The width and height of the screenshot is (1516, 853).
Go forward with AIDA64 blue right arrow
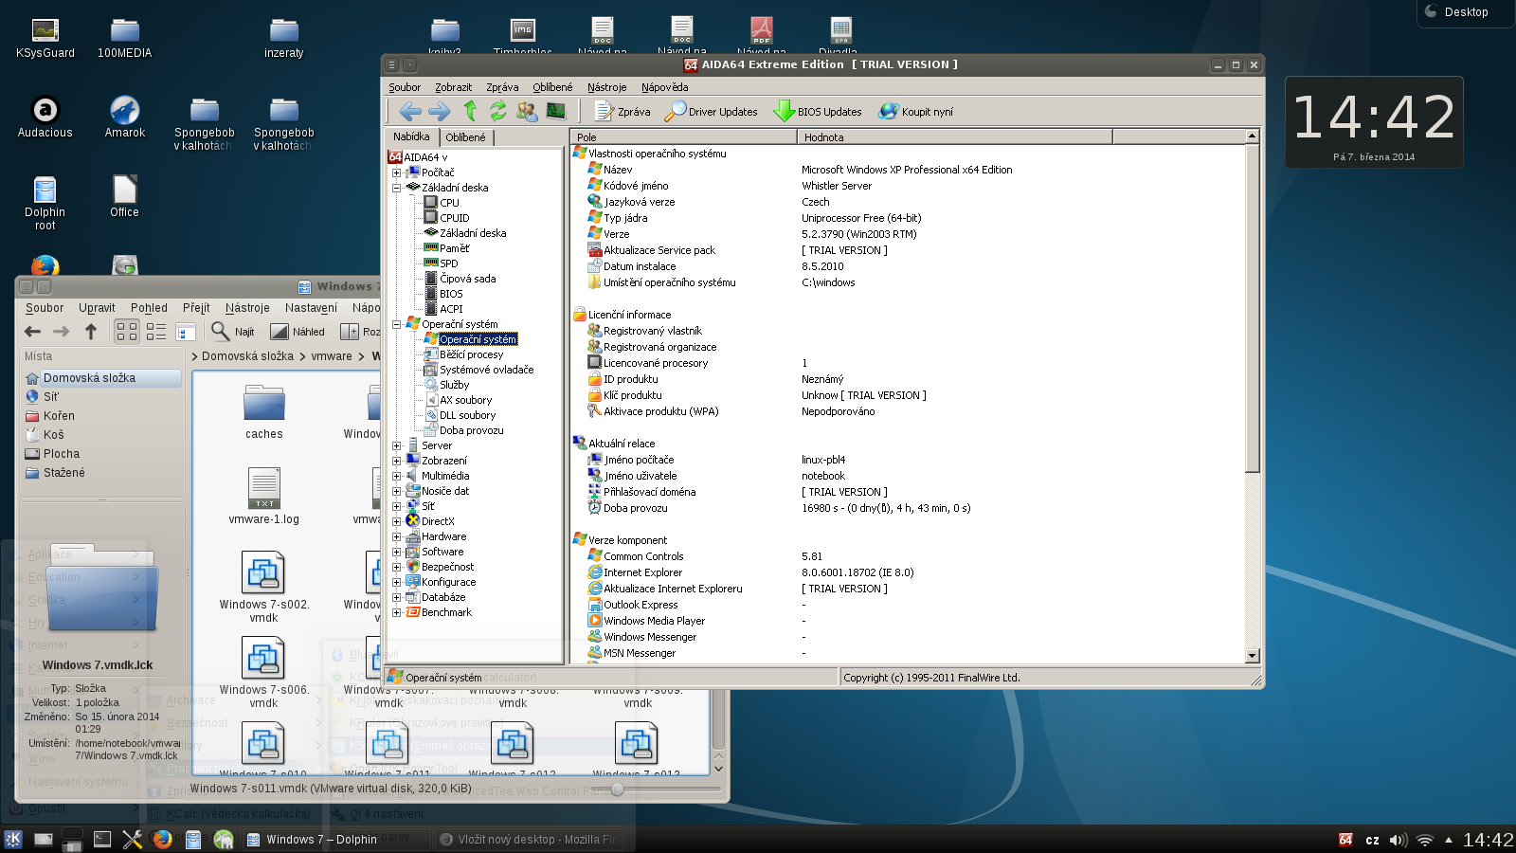click(x=440, y=112)
